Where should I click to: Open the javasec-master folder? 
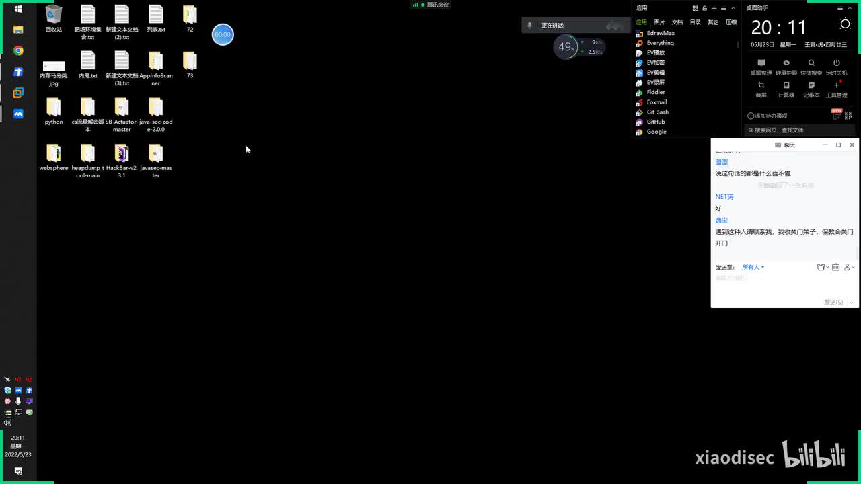156,161
